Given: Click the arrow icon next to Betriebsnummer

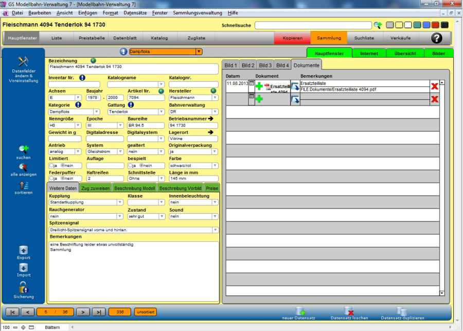Looking at the screenshot, I should click(x=210, y=118).
